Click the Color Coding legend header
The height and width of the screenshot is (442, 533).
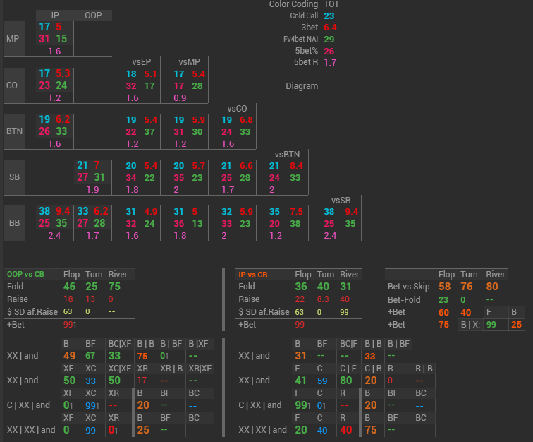point(293,4)
